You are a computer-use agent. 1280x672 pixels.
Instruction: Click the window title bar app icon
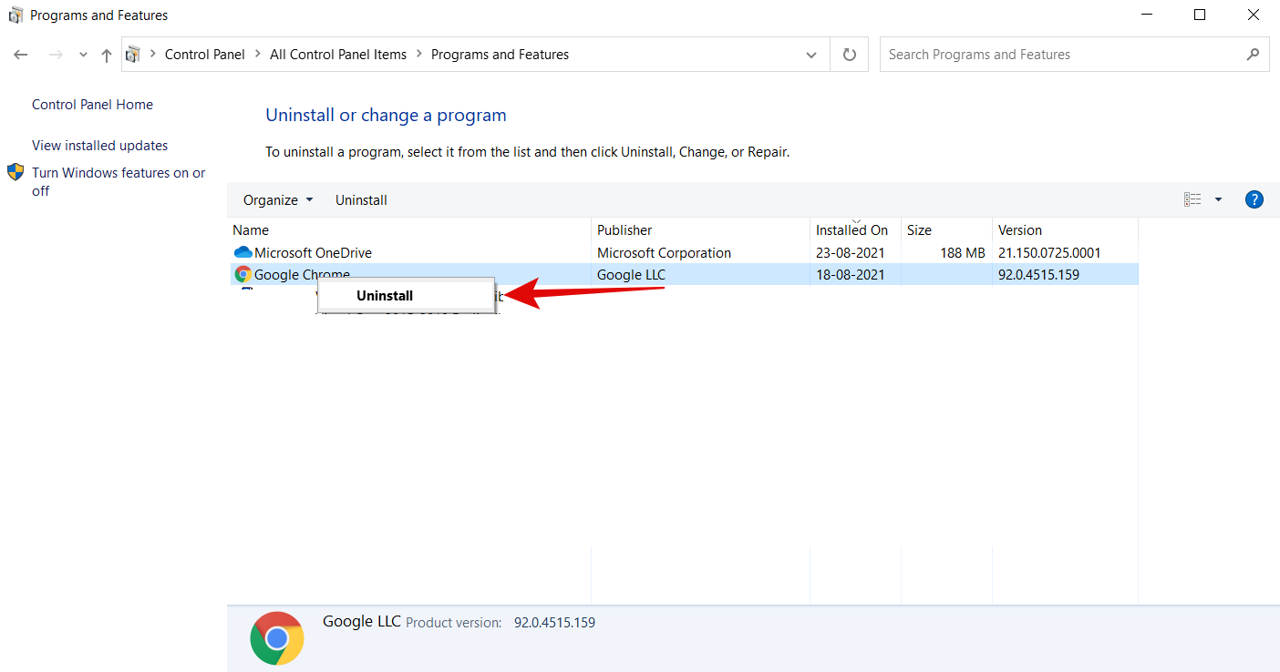click(15, 15)
